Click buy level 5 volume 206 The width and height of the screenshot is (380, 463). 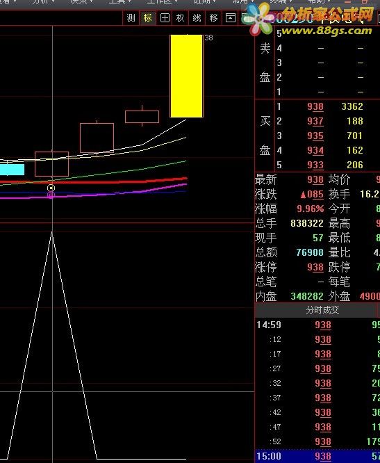355,165
